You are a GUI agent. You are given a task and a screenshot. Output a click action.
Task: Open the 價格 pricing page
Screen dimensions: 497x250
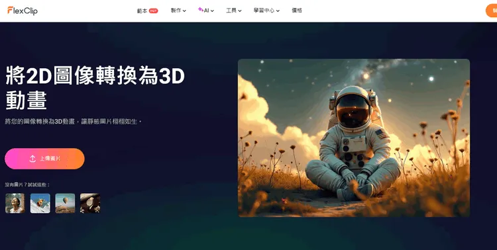pos(297,11)
